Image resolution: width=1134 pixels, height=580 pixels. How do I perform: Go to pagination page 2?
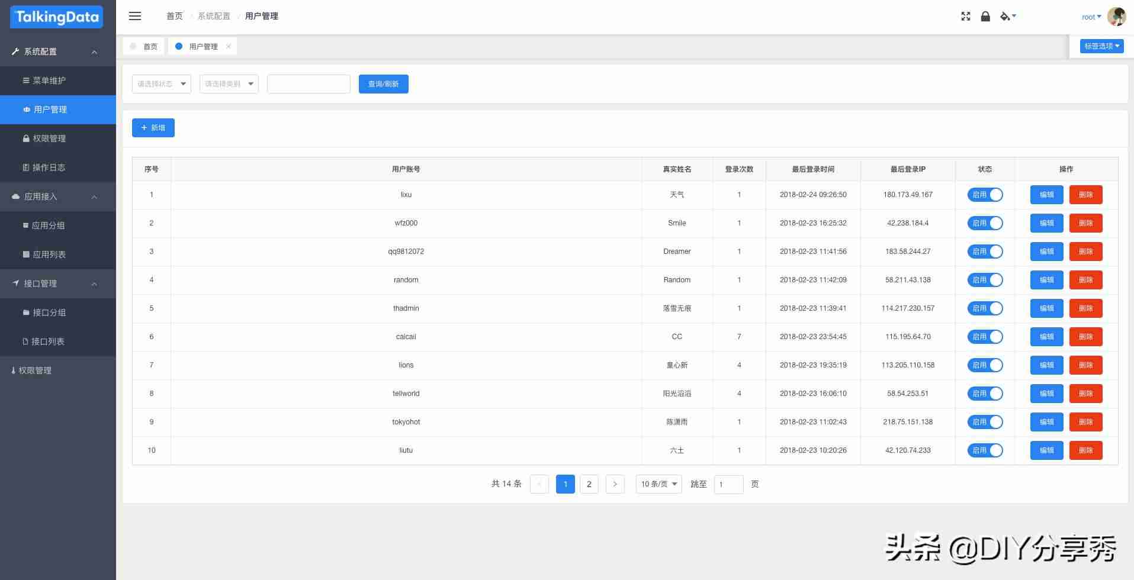589,484
